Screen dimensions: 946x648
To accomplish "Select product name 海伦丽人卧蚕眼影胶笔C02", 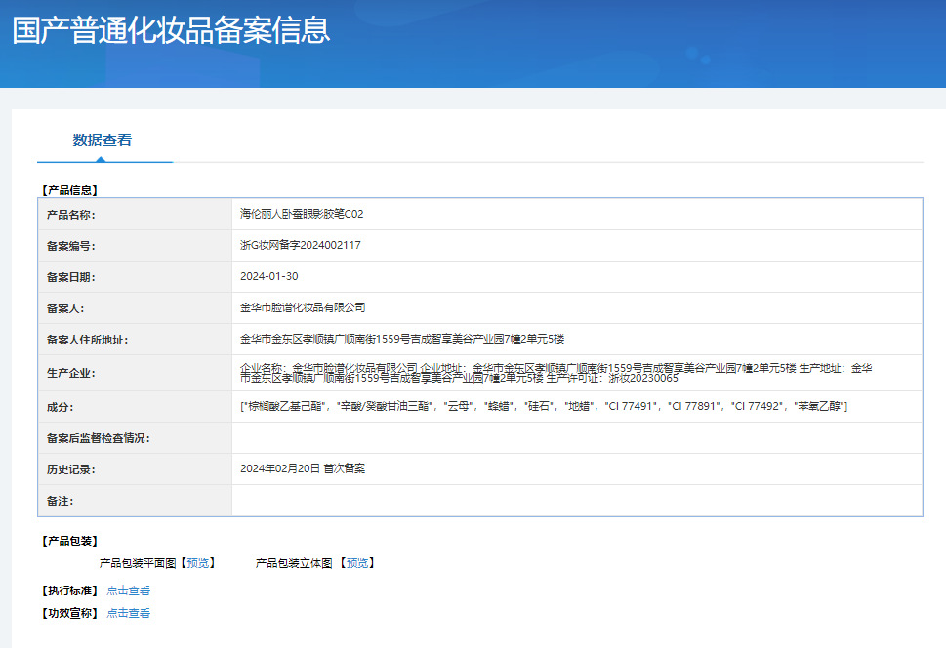I will coord(302,214).
